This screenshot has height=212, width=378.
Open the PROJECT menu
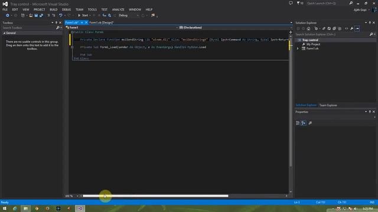tap(40, 9)
